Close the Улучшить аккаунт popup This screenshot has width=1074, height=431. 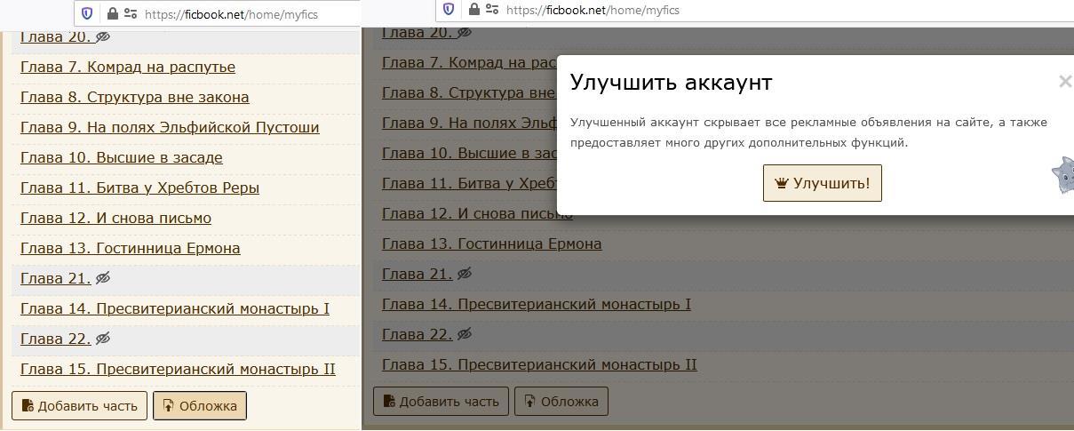(x=1064, y=82)
